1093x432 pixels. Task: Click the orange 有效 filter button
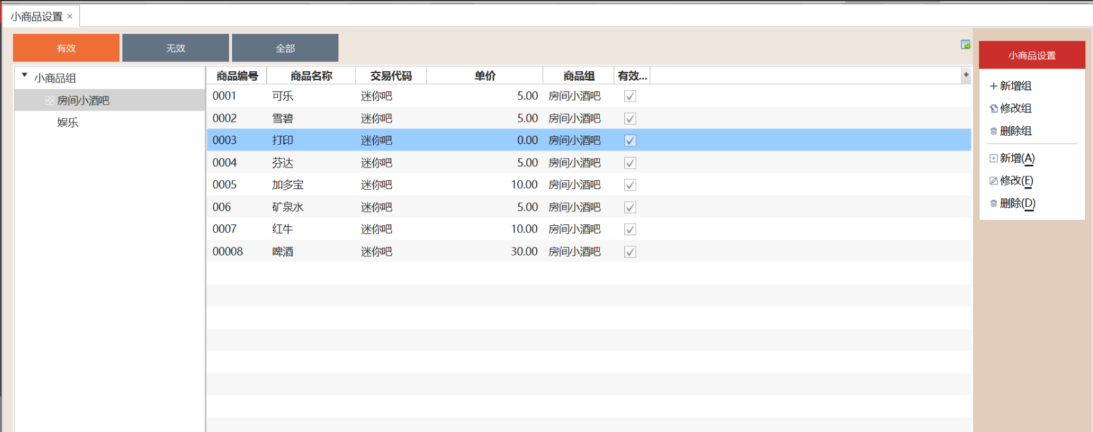[66, 48]
